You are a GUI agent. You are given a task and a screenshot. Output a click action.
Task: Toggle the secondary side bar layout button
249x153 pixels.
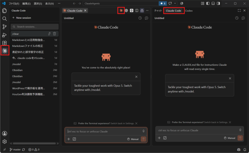coord(218,3)
